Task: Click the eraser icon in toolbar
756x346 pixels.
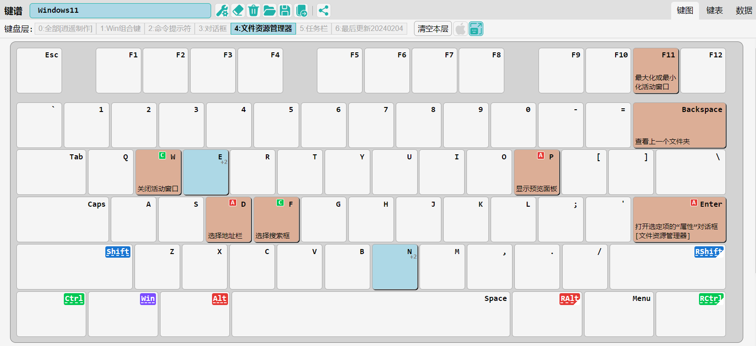Action: 238,10
